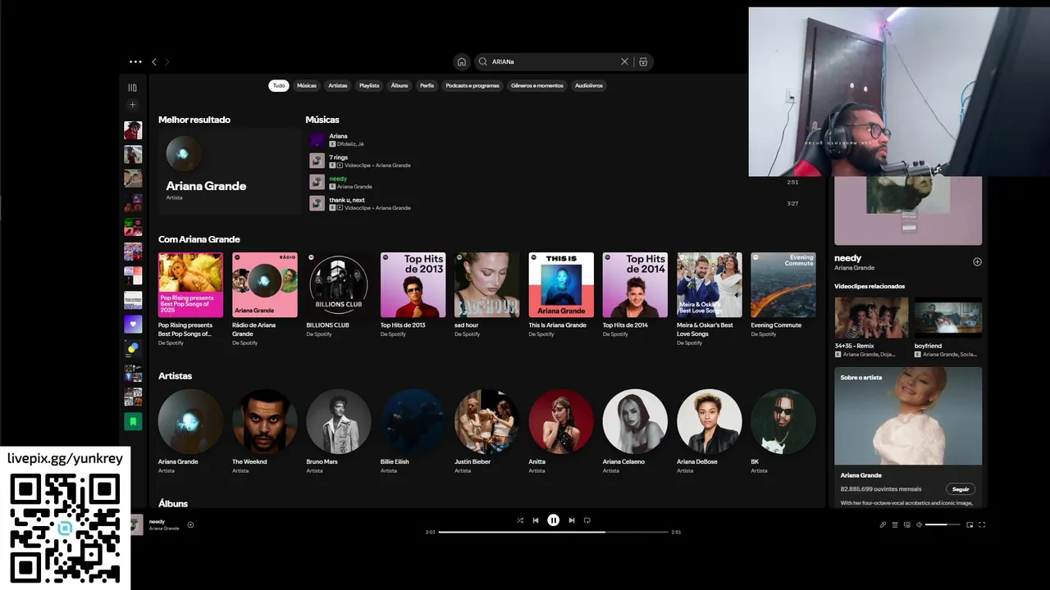
Task: Go back with the left arrow
Action: tap(153, 61)
